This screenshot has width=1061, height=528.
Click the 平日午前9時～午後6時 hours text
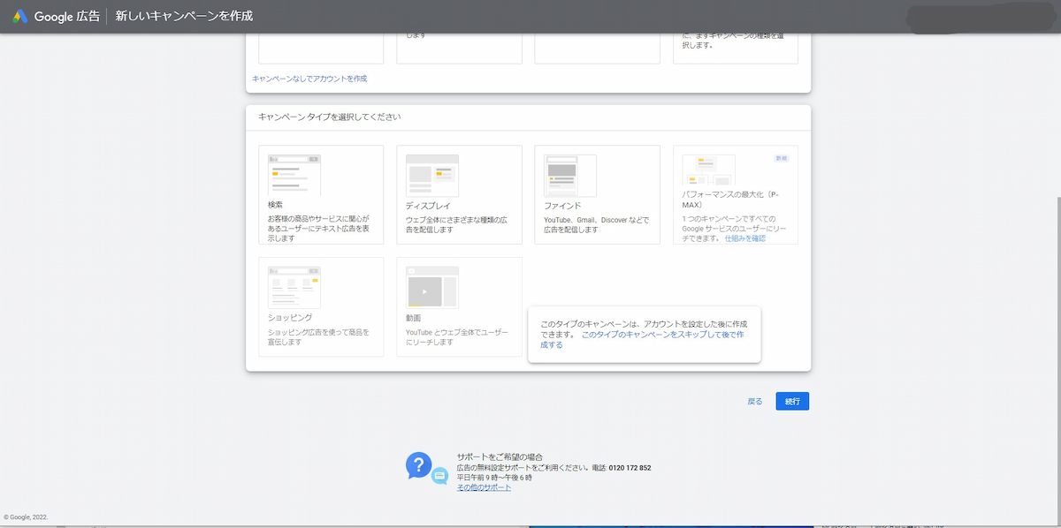494,478
